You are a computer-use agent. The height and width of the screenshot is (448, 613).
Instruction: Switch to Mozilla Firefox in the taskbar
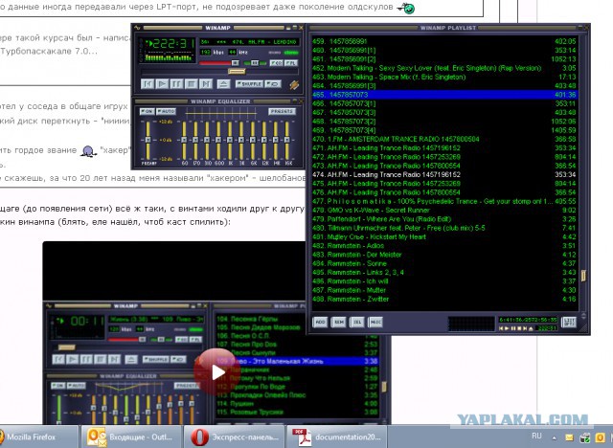pyautogui.click(x=38, y=437)
